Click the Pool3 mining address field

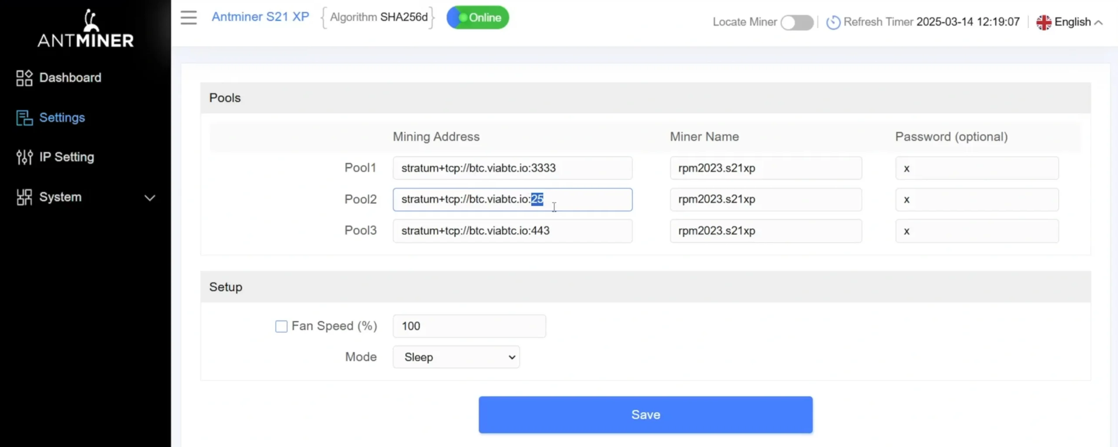coord(512,231)
